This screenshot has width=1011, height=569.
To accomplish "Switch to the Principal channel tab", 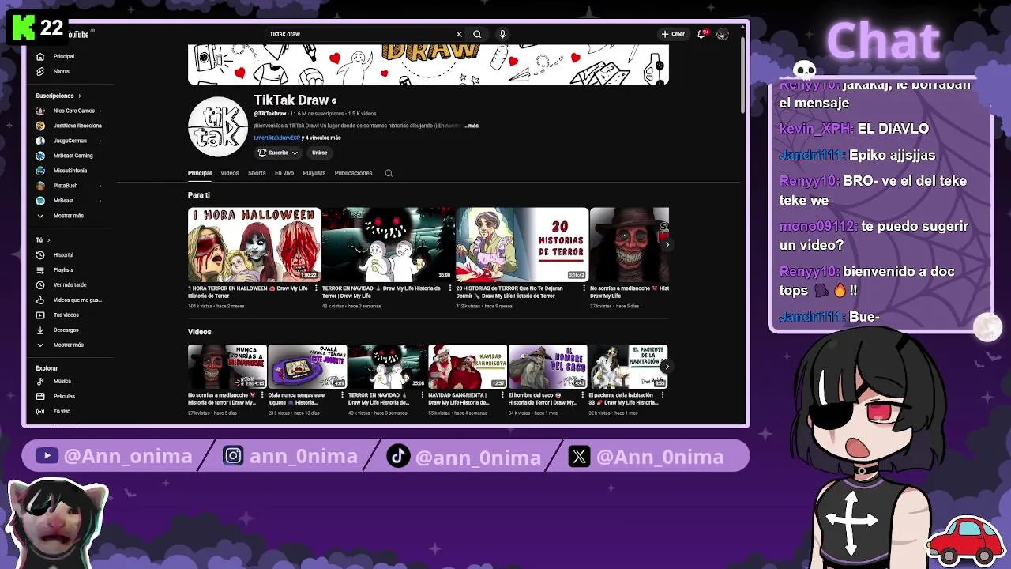I will tap(200, 173).
